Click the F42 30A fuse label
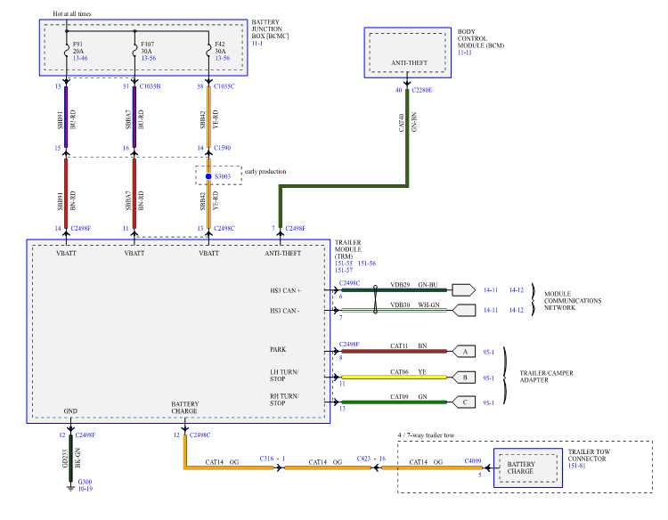This screenshot has height=520, width=668. [220, 48]
